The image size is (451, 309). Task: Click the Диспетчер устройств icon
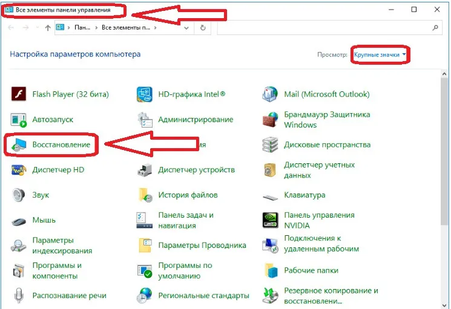click(x=145, y=170)
